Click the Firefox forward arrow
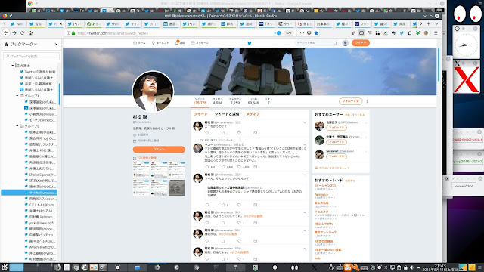The height and width of the screenshot is (272, 484). pos(14,33)
